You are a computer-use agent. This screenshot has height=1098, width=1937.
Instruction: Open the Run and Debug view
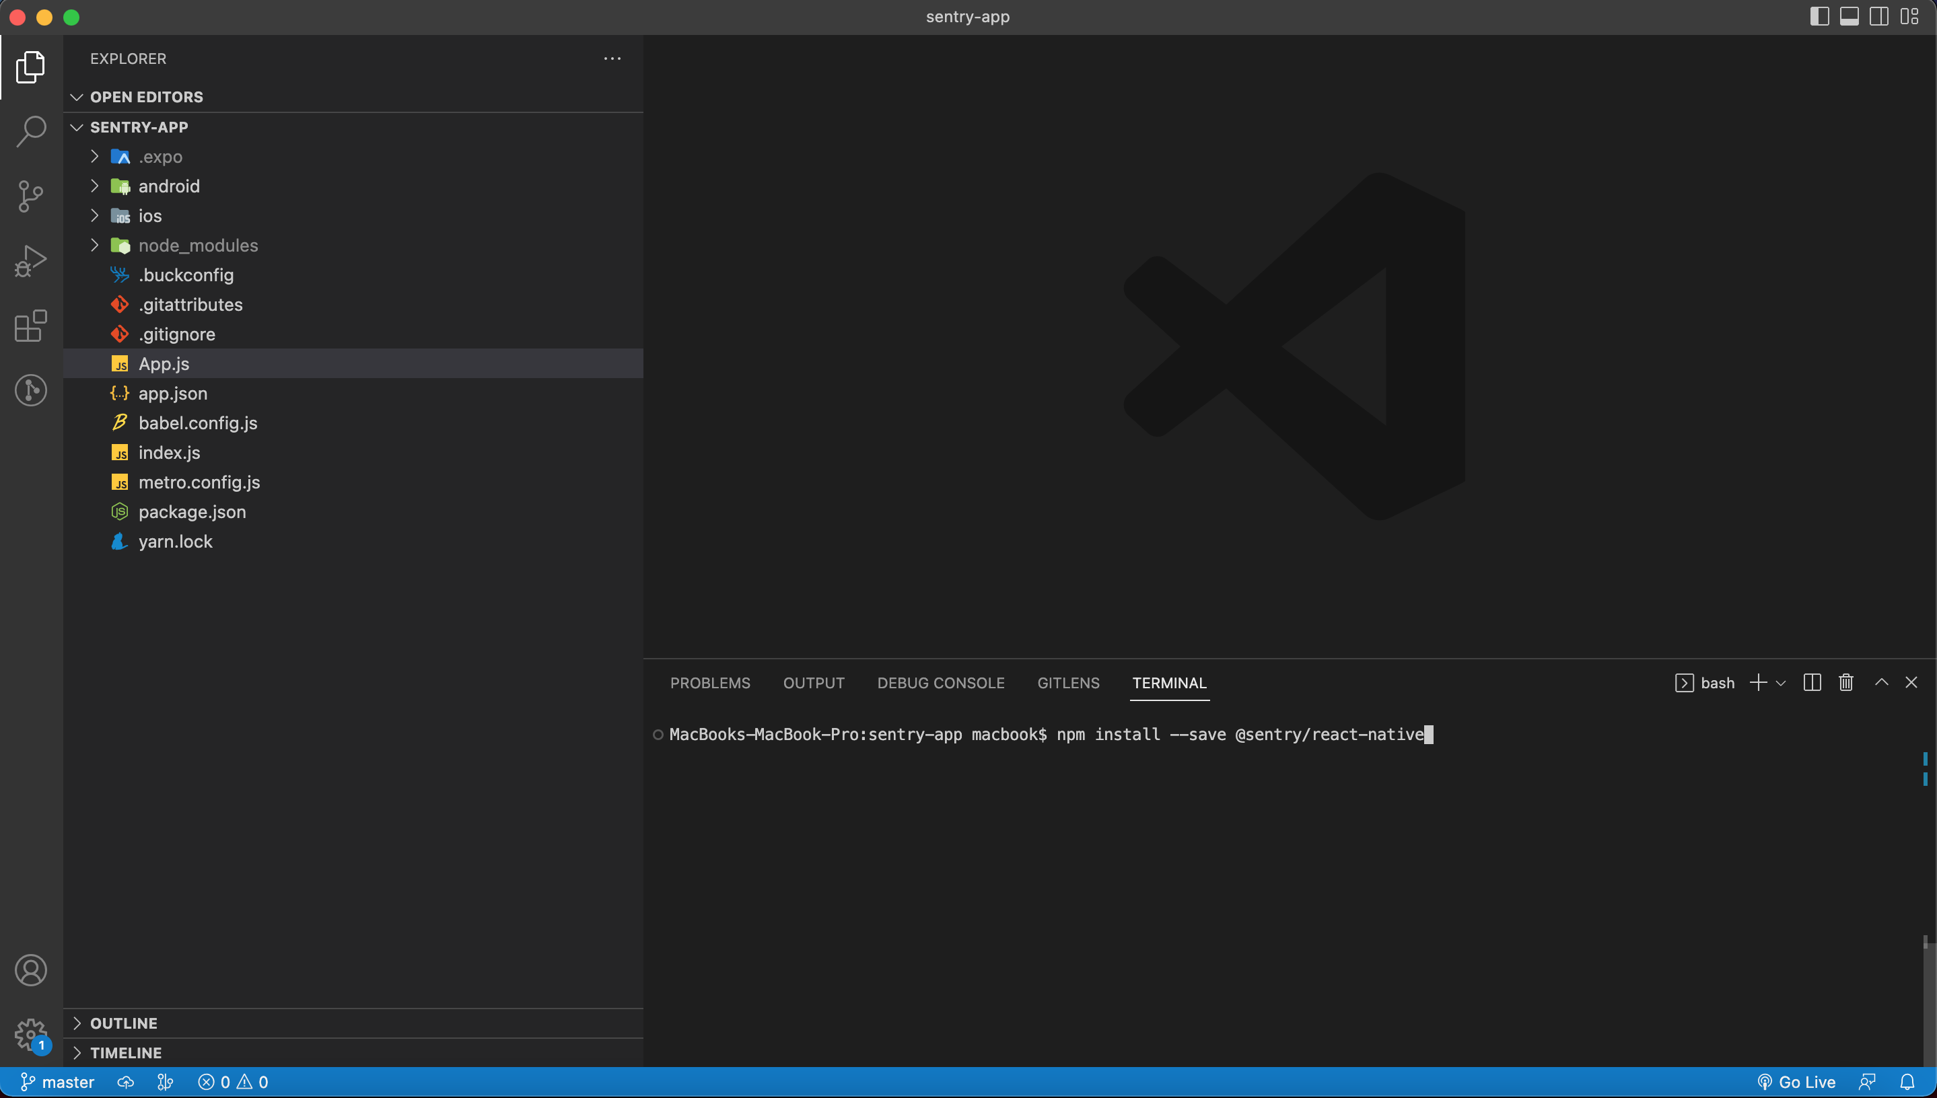pos(31,261)
